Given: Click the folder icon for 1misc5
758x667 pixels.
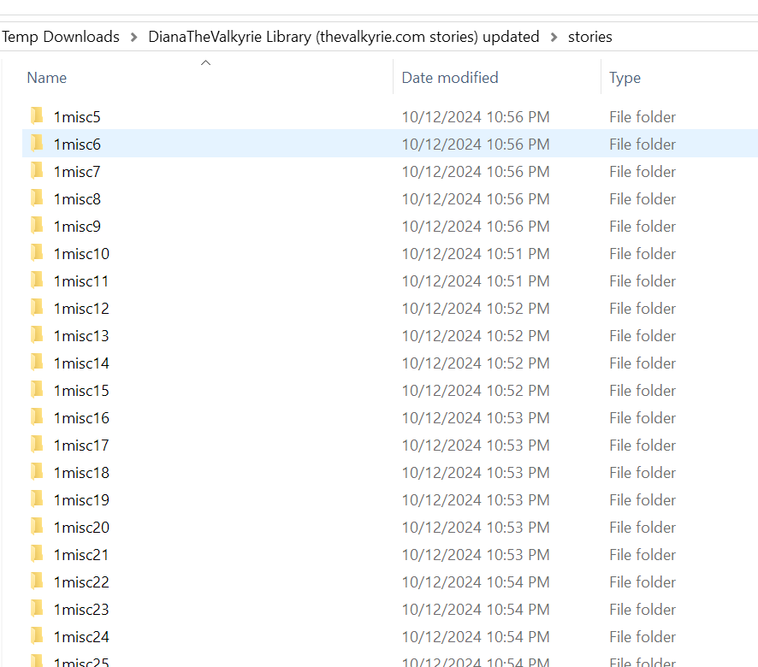Looking at the screenshot, I should [37, 116].
